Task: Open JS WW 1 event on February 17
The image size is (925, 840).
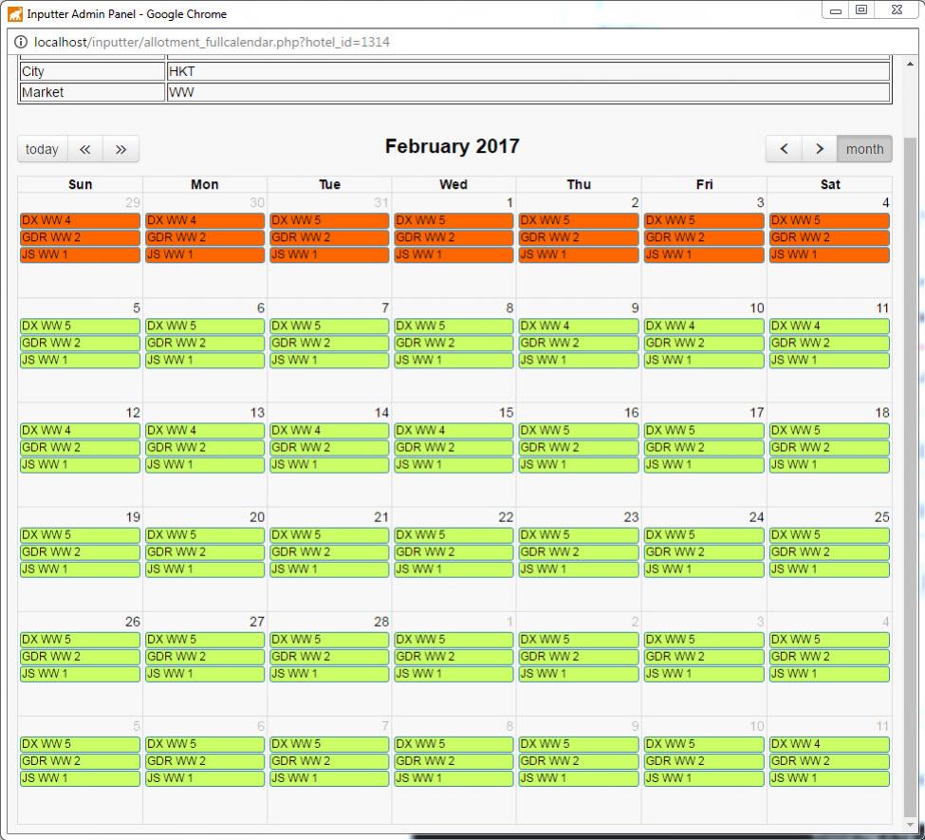Action: (704, 464)
